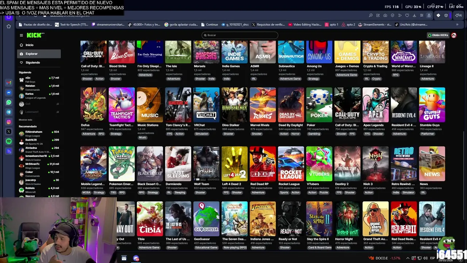Click the snapshot camera toolbar icon
Screen dimensions: 467x263
(385, 15)
